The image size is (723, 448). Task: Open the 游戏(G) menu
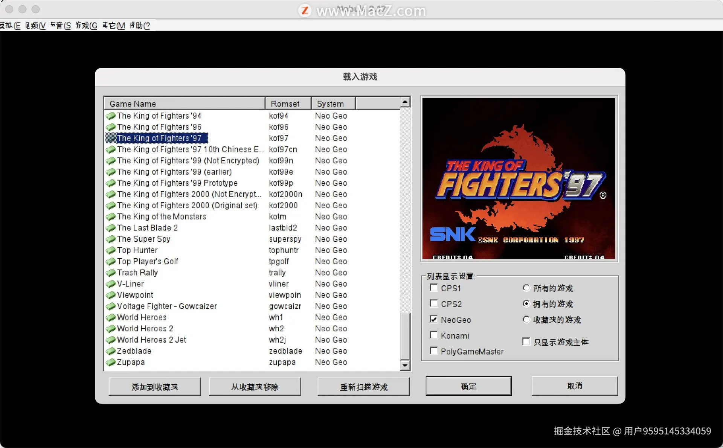tap(87, 26)
